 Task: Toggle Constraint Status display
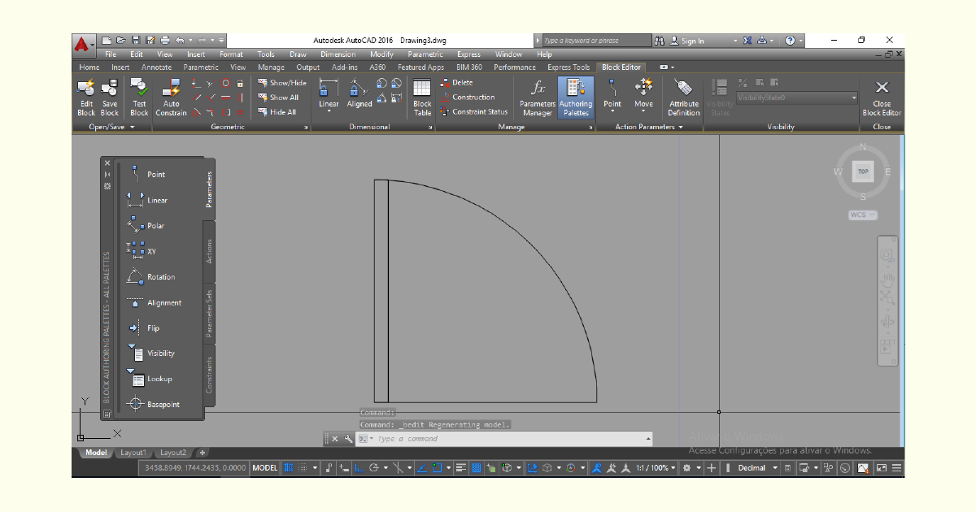click(x=473, y=112)
